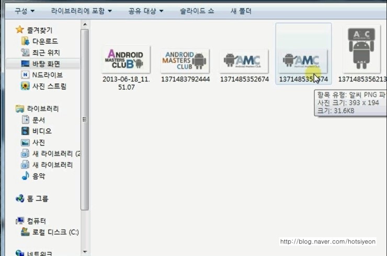Image resolution: width=387 pixels, height=256 pixels.
Task: Click the 로컬 디스크 (C:) drive icon
Action: point(25,232)
